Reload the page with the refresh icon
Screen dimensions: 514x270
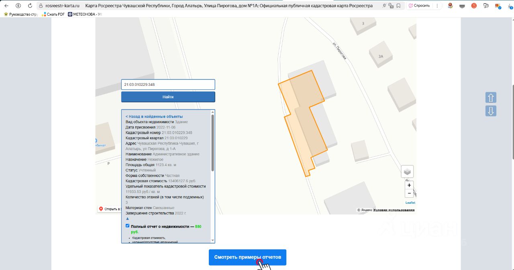point(30,6)
